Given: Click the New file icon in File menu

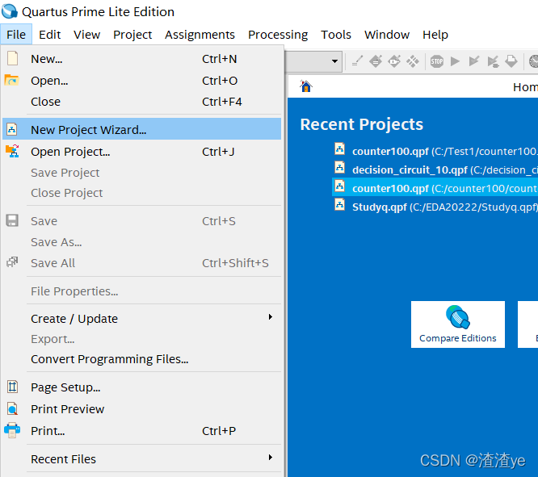Looking at the screenshot, I should pyautogui.click(x=12, y=58).
